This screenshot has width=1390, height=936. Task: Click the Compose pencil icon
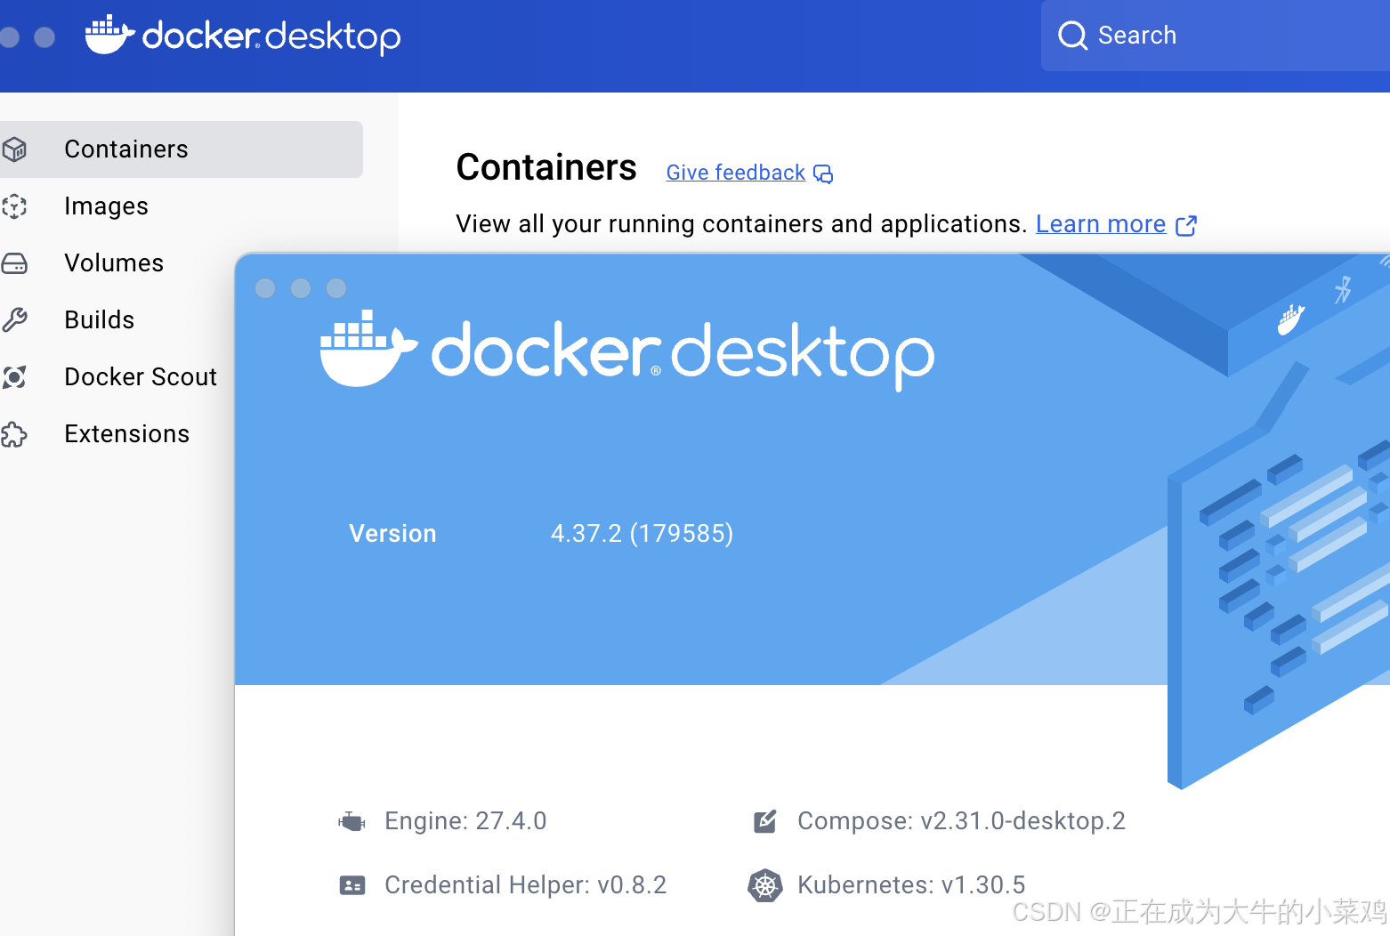click(765, 821)
